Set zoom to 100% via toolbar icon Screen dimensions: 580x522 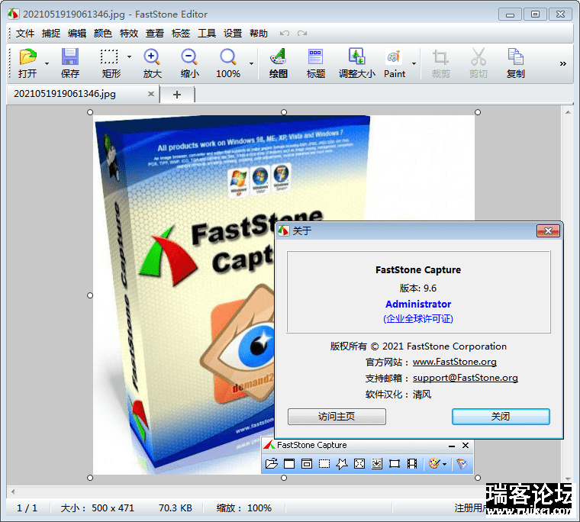pyautogui.click(x=228, y=57)
